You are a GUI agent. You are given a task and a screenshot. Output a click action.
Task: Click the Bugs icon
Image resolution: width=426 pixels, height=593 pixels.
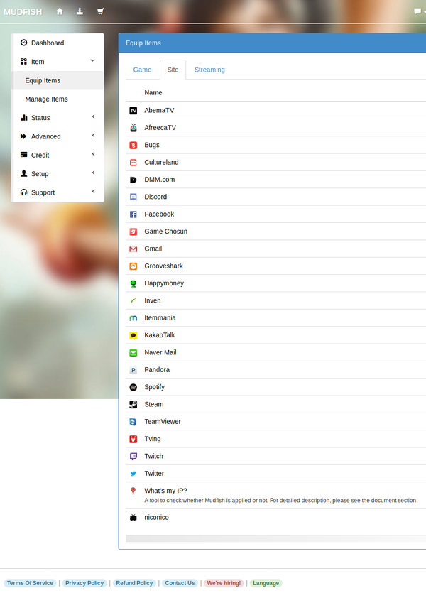click(x=133, y=145)
